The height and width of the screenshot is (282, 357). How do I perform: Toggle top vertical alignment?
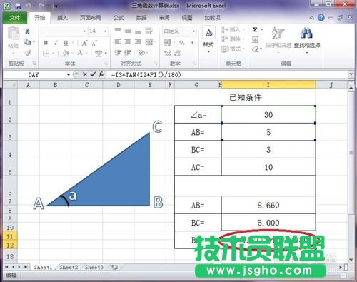coord(118,30)
